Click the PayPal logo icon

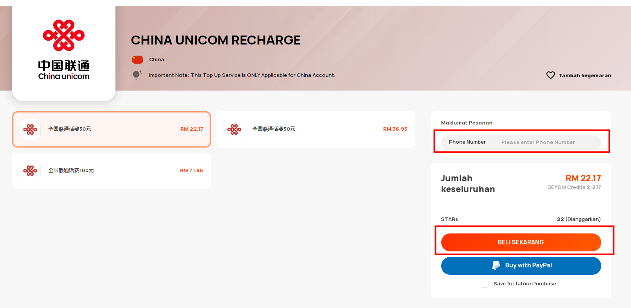496,265
